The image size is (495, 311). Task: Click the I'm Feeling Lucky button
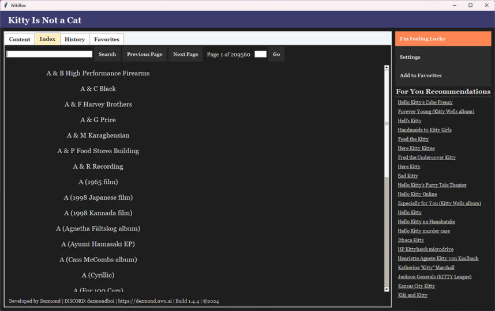(x=443, y=39)
